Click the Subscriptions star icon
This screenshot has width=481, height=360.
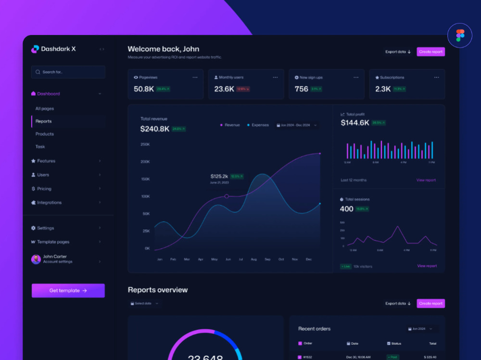pos(377,77)
